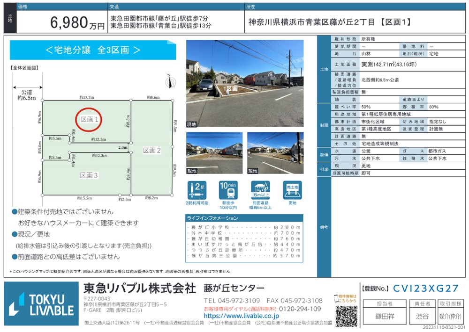Viewport: 469px width, 332px height.
Task: Click the 制限 section side label
Action: [324, 125]
